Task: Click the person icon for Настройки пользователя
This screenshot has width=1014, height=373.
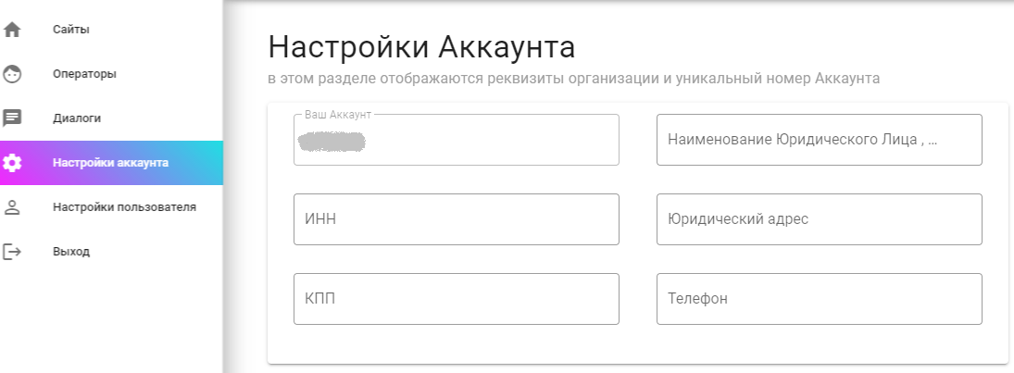Action: pyautogui.click(x=12, y=207)
